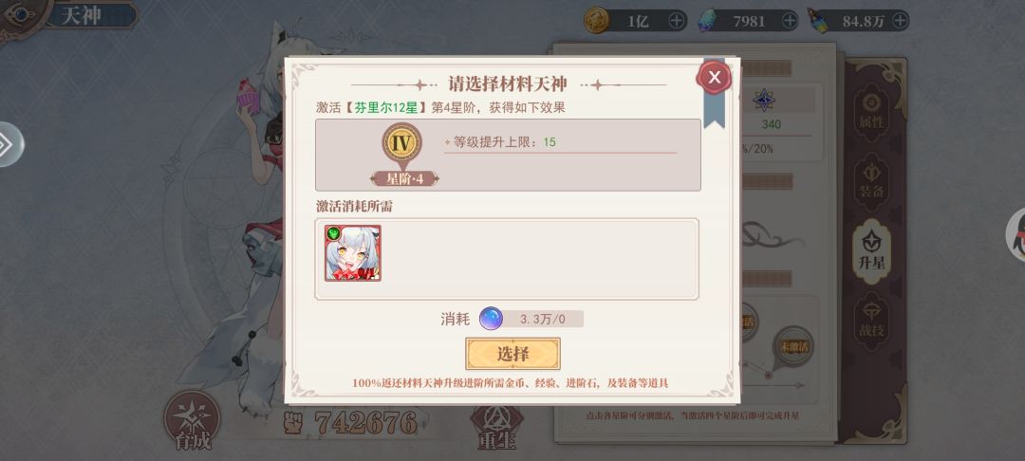This screenshot has height=461, width=1025.
Task: Tap the 未激活 inactive star node
Action: coord(793,346)
